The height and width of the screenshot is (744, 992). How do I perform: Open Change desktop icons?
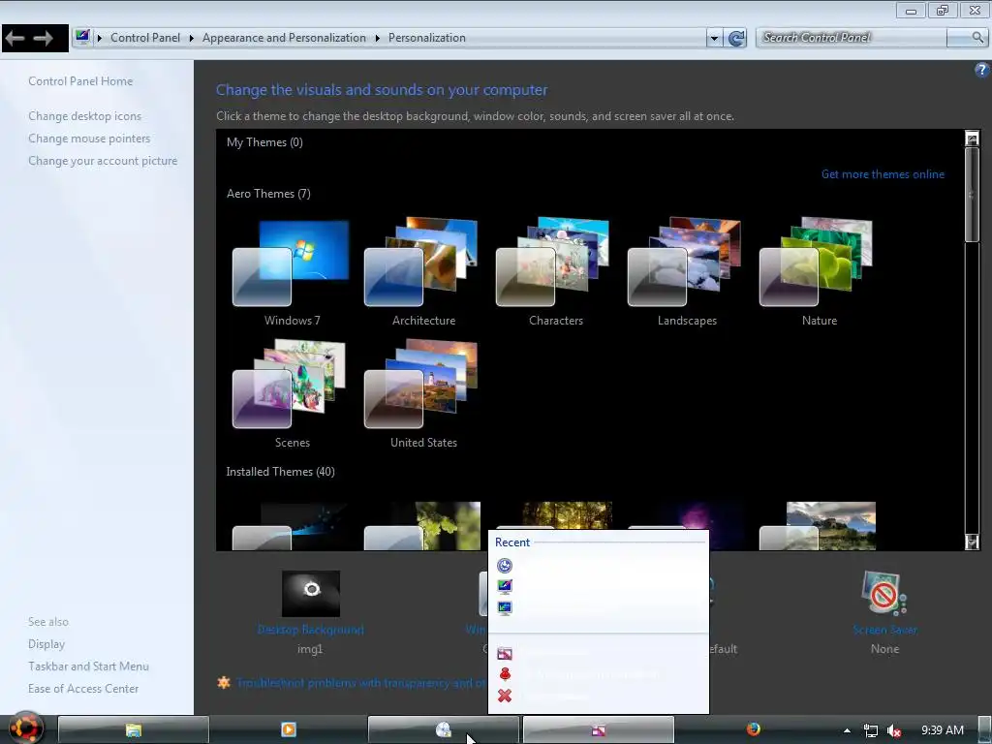tap(85, 116)
